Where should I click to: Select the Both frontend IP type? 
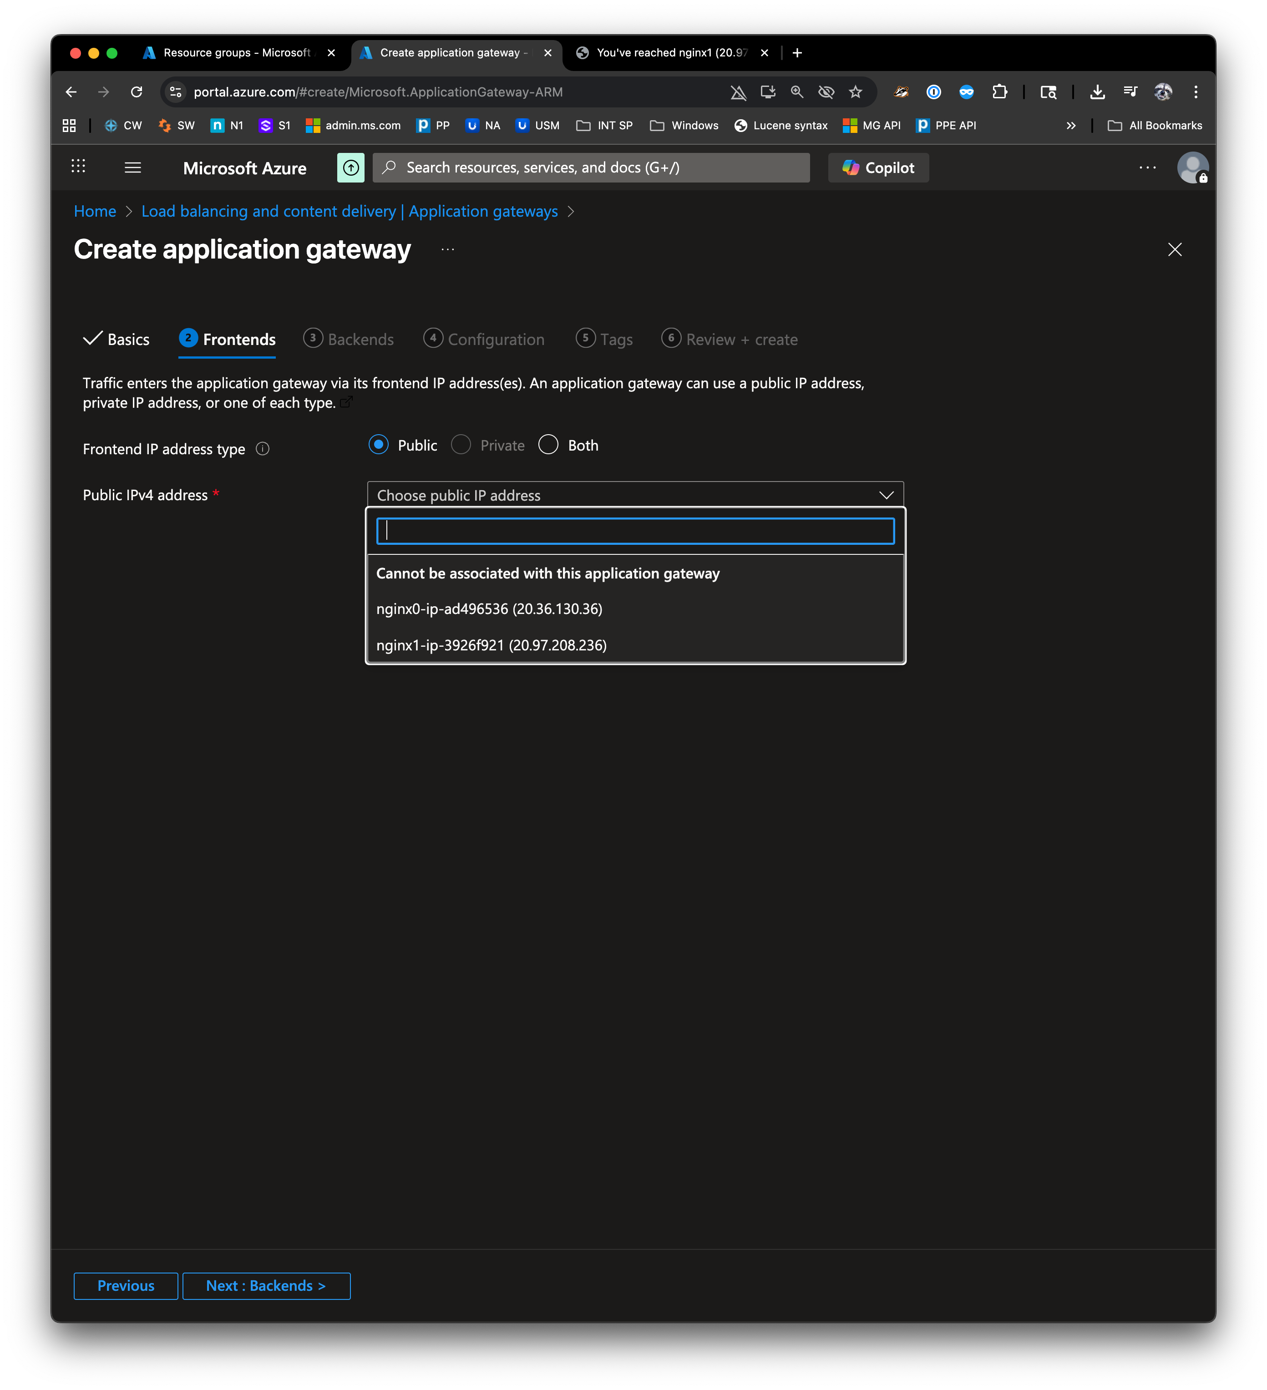(x=548, y=445)
